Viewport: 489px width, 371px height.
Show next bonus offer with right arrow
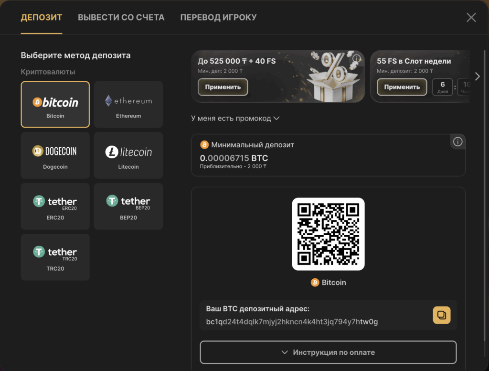point(477,76)
